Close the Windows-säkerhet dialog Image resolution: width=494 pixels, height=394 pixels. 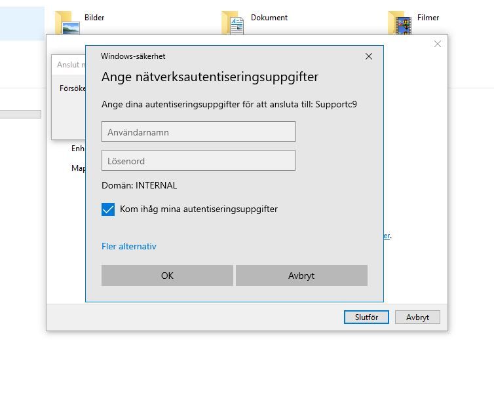pyautogui.click(x=369, y=56)
